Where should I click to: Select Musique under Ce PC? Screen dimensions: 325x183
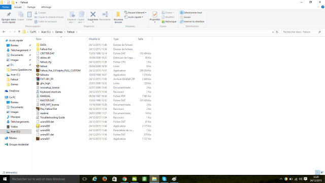pyautogui.click(x=15, y=117)
